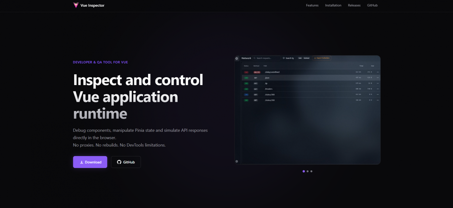The image size is (453, 208).
Task: Click the Vue Inspector logo icon
Action: (76, 5)
